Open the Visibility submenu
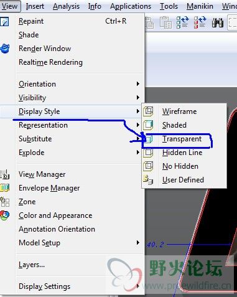Viewport: 237px width, 297px height. click(x=72, y=98)
